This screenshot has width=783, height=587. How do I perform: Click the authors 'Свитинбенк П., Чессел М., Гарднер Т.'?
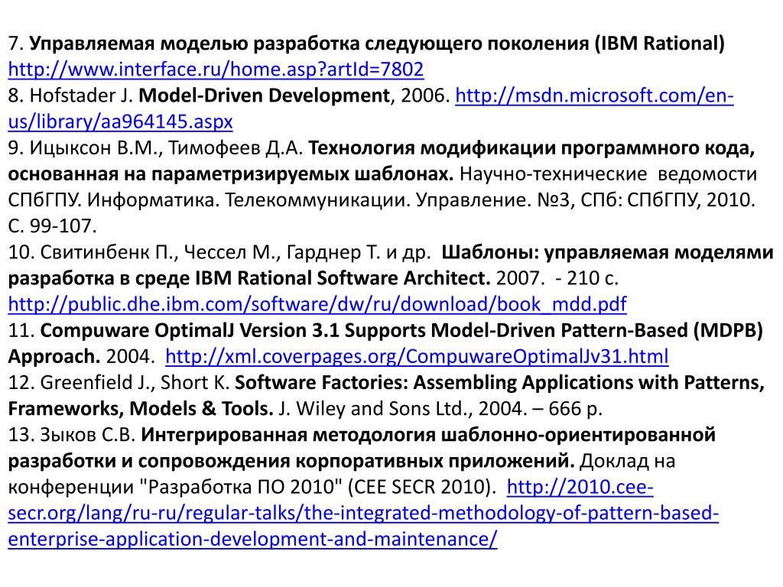(210, 252)
